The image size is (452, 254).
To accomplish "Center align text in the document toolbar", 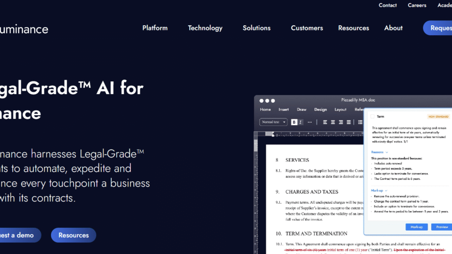I will (x=333, y=122).
